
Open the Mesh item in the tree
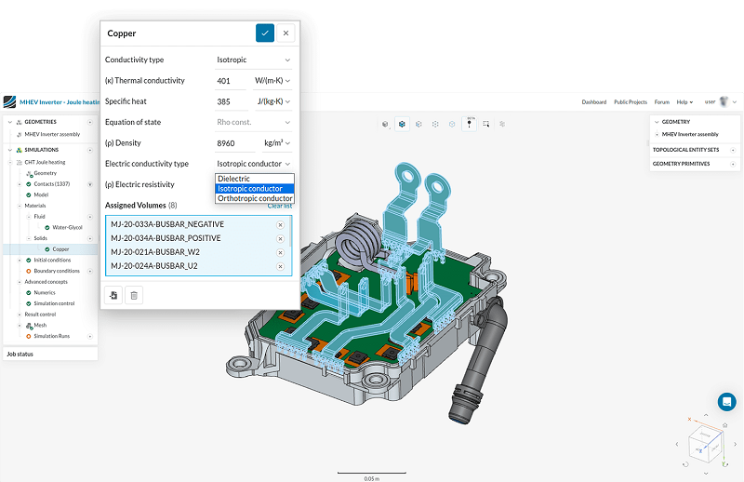pos(40,326)
